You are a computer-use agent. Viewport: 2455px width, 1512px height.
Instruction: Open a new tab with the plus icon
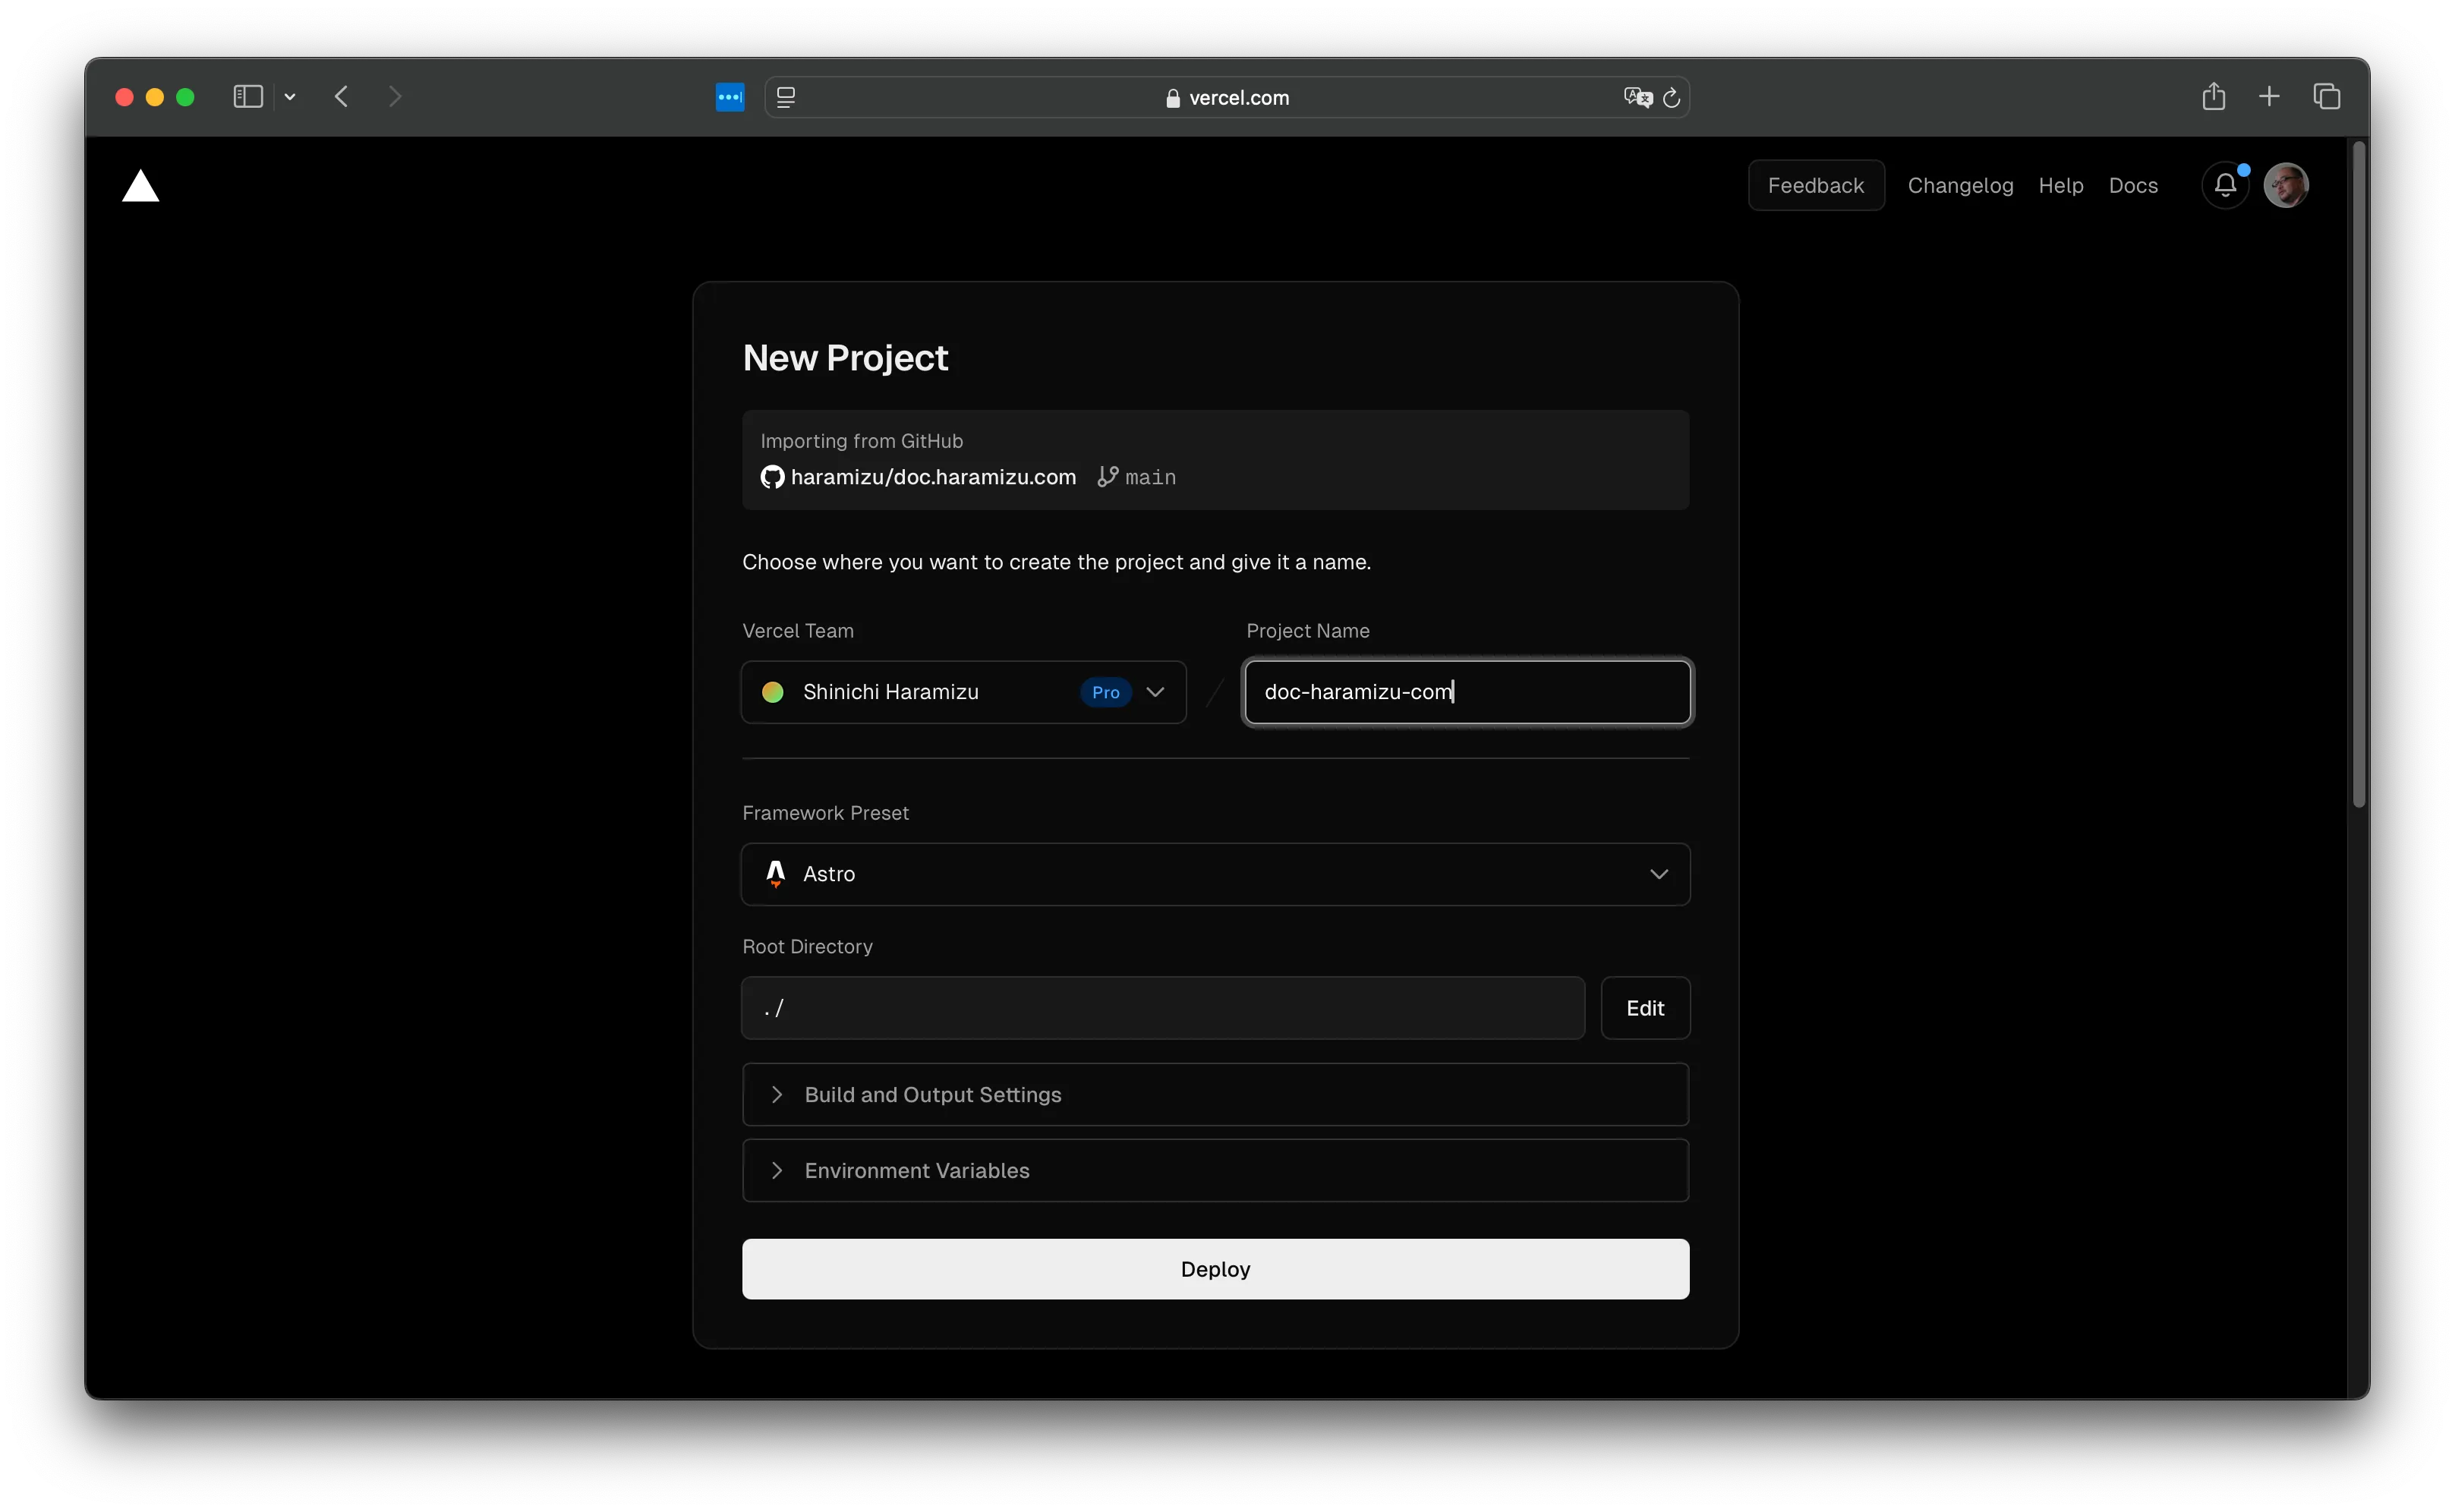2269,96
